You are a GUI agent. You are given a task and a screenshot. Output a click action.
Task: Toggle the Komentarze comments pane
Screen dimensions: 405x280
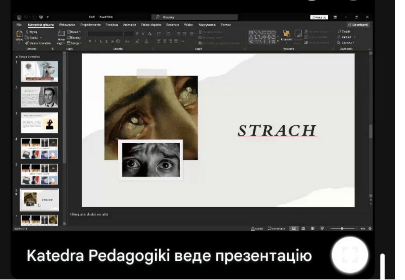click(x=276, y=228)
